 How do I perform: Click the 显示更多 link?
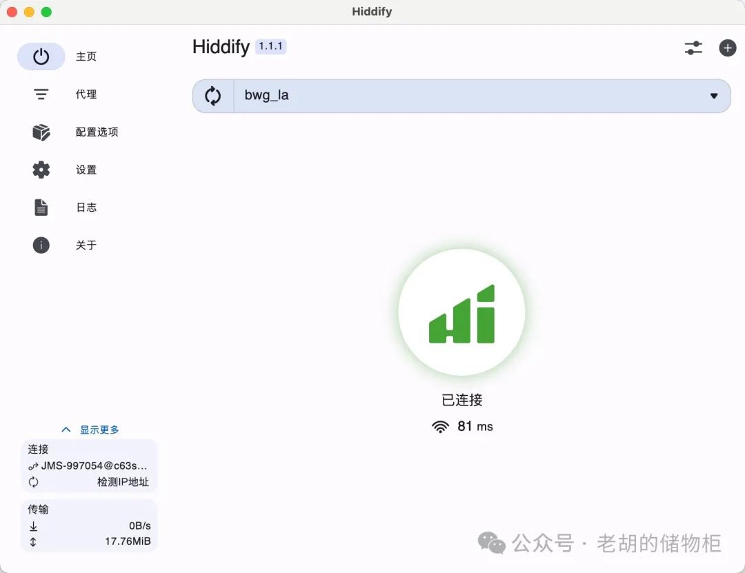99,430
